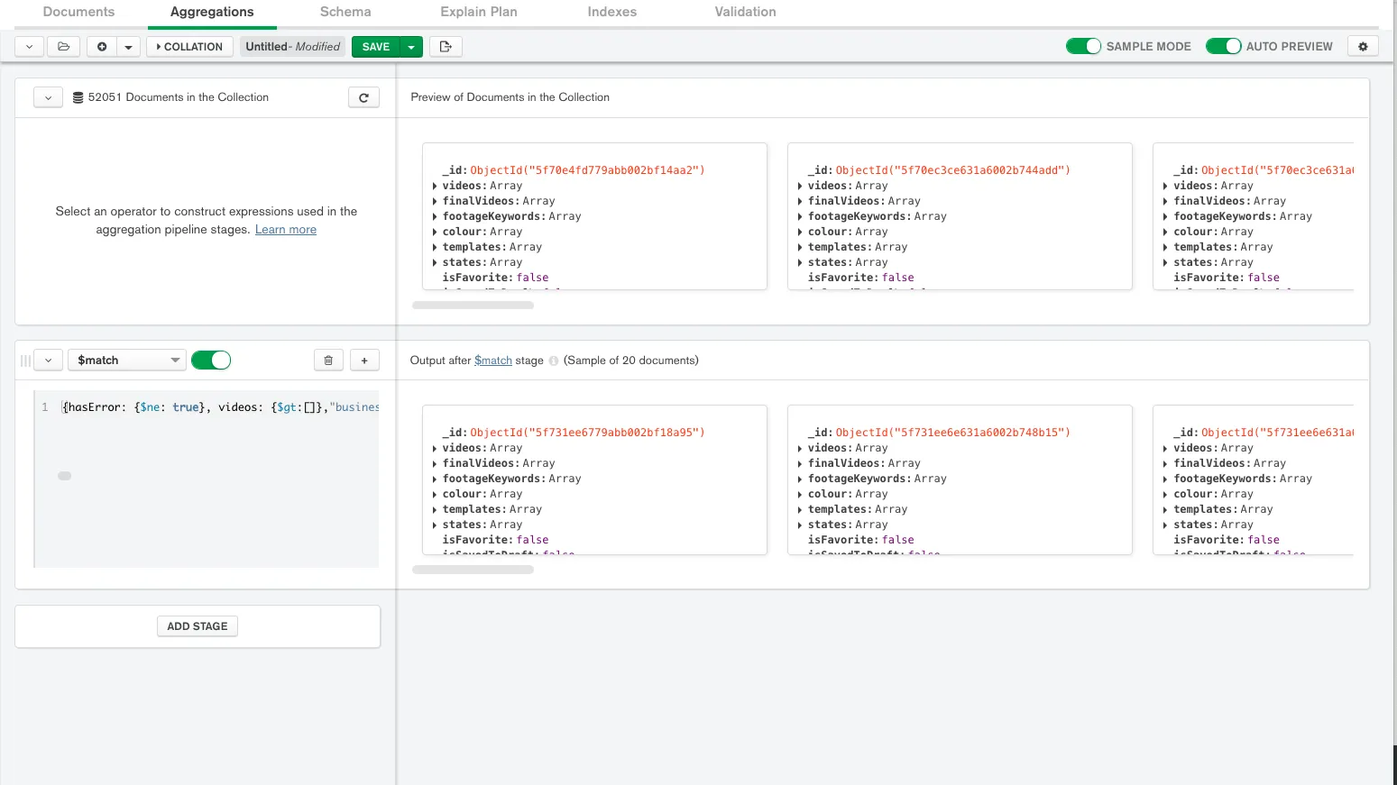Screen dimensions: 1397x785
Task: Click isFavorite value in document 5f731ee6e631a6002b748b15
Action: coord(898,540)
